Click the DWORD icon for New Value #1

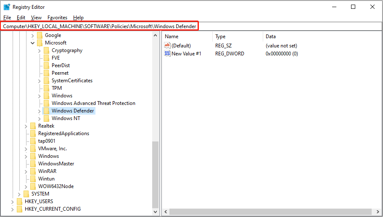click(x=167, y=54)
